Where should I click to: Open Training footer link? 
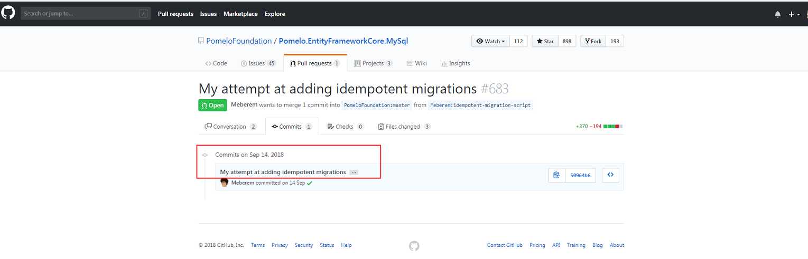point(576,245)
